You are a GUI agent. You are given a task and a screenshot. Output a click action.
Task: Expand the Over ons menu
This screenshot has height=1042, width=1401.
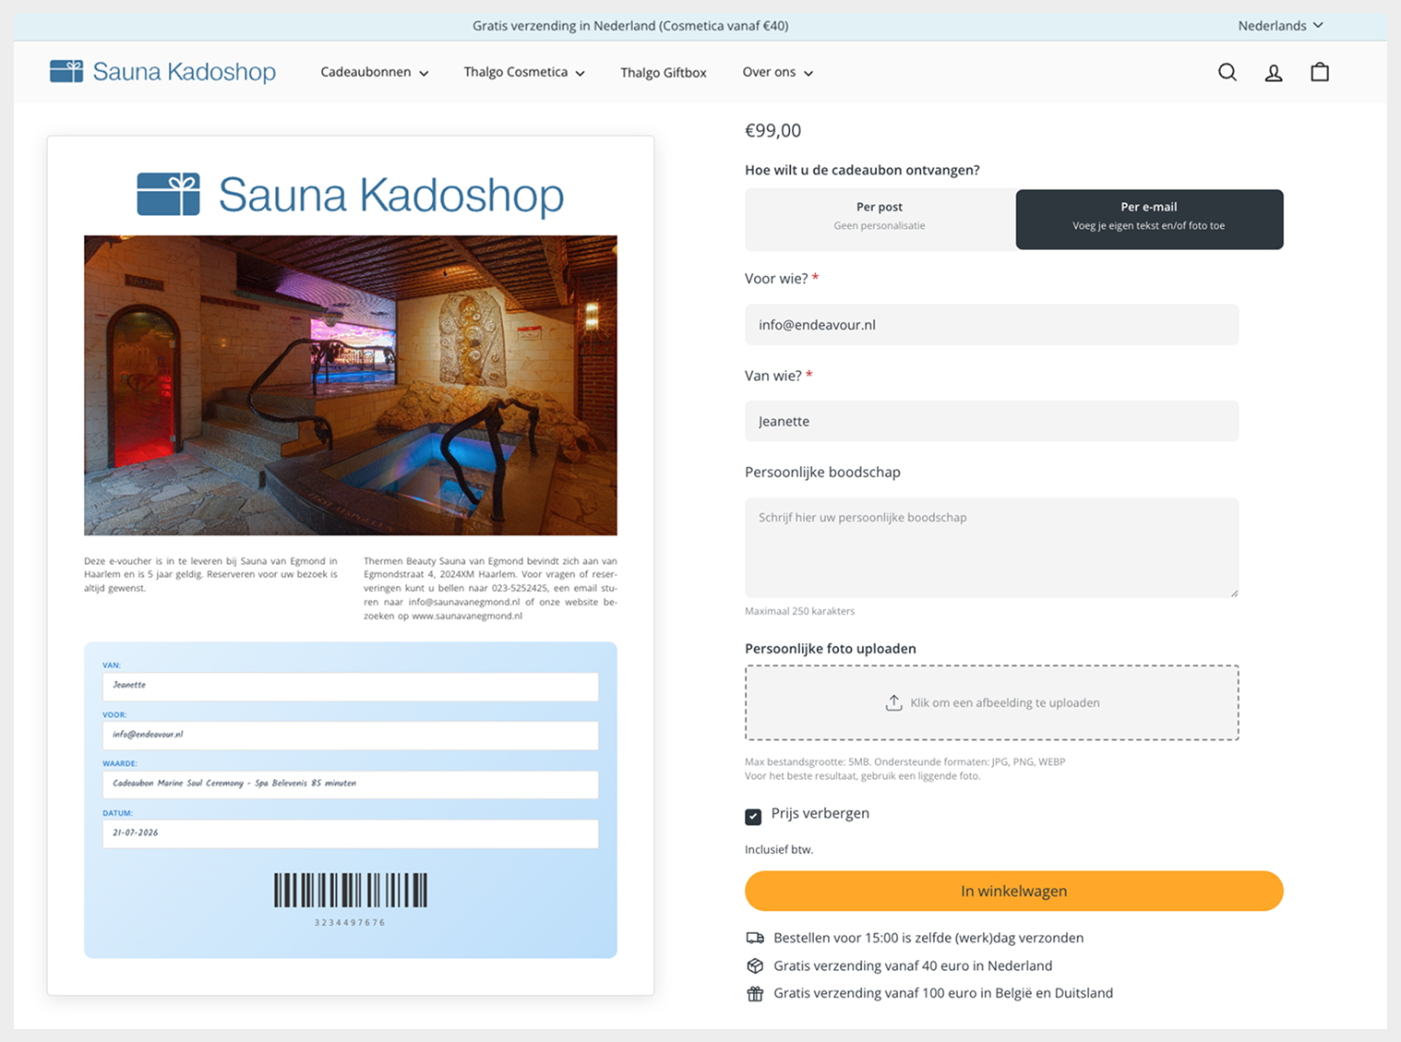coord(777,72)
